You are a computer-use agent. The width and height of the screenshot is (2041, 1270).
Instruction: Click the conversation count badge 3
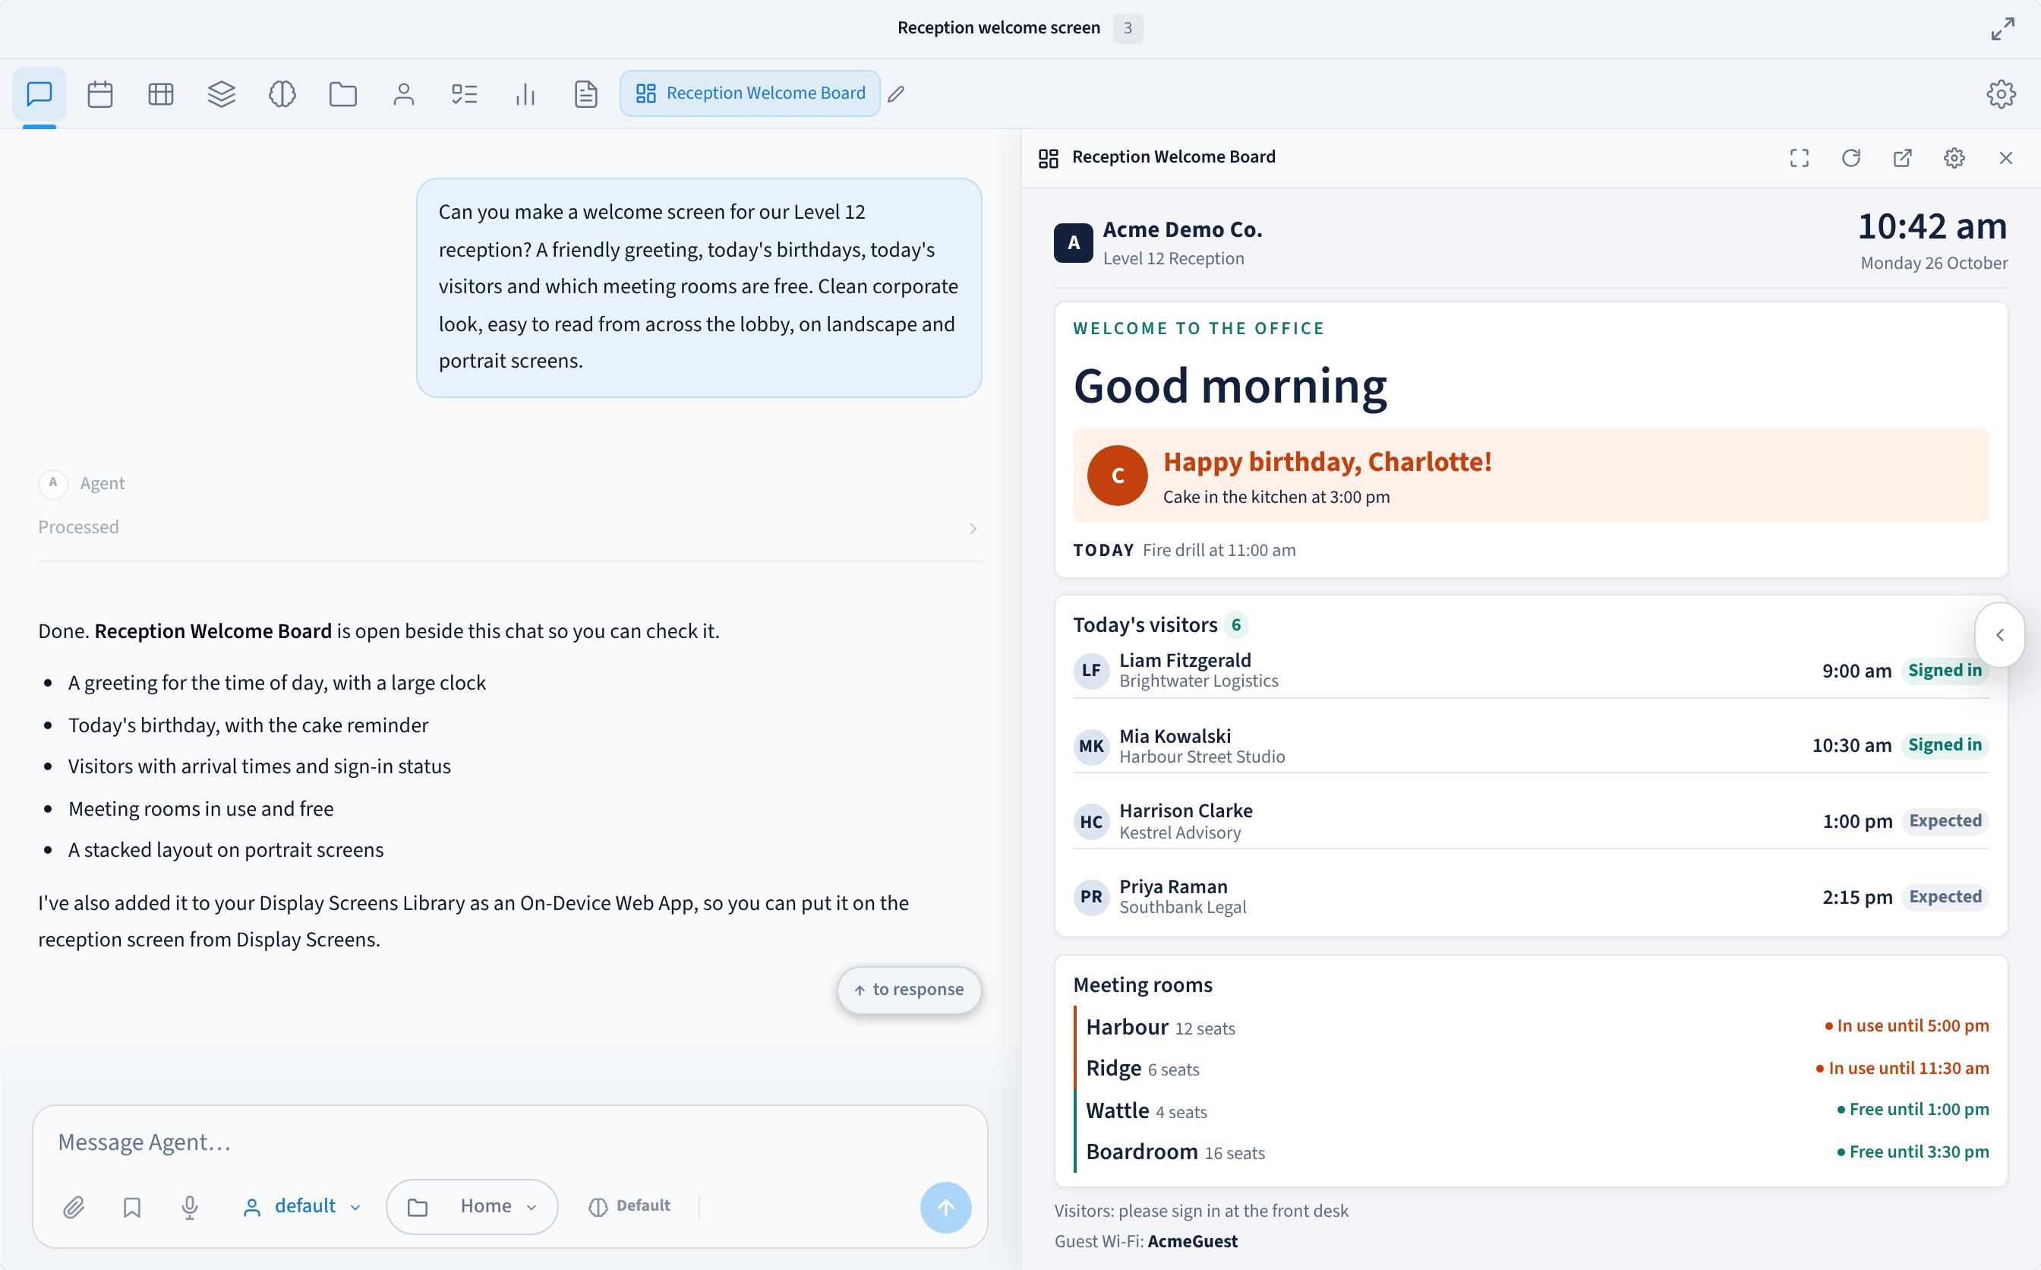tap(1128, 29)
